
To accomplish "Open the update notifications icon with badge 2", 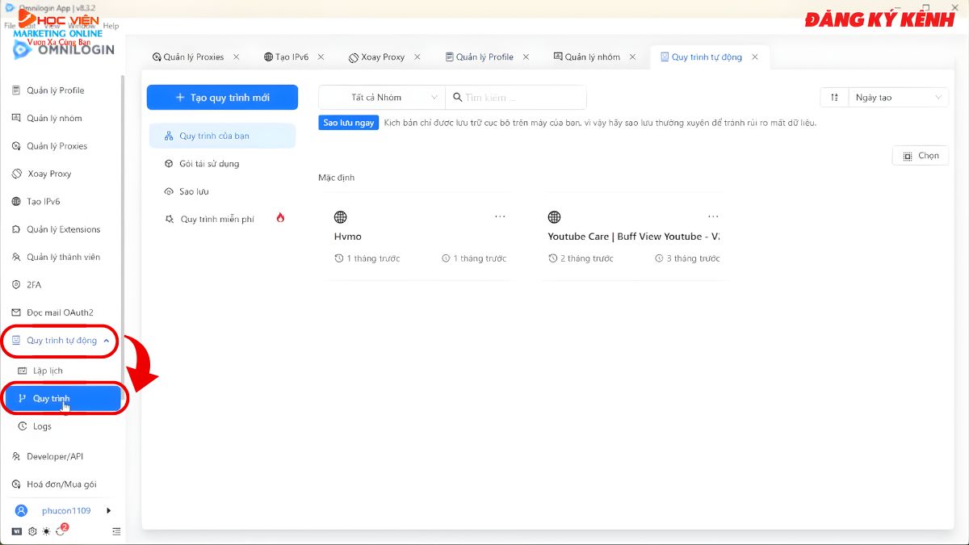I will (x=61, y=530).
